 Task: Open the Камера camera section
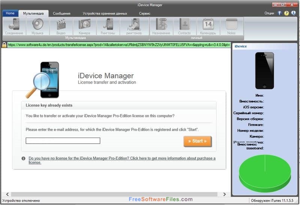point(84,26)
